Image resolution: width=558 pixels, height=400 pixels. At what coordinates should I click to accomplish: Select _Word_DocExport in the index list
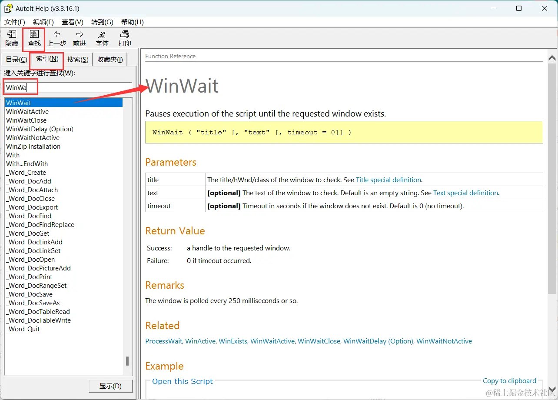pos(32,207)
